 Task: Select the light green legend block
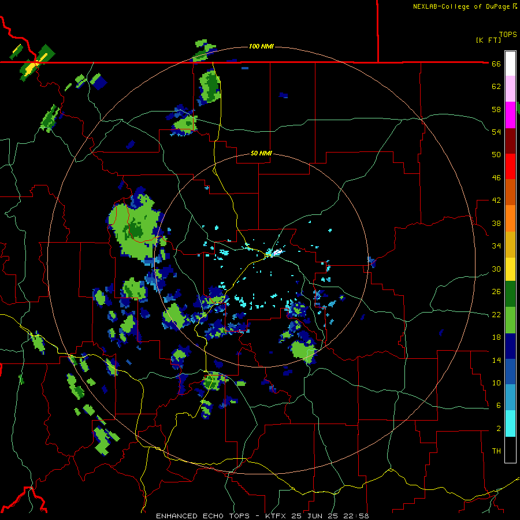point(510,320)
